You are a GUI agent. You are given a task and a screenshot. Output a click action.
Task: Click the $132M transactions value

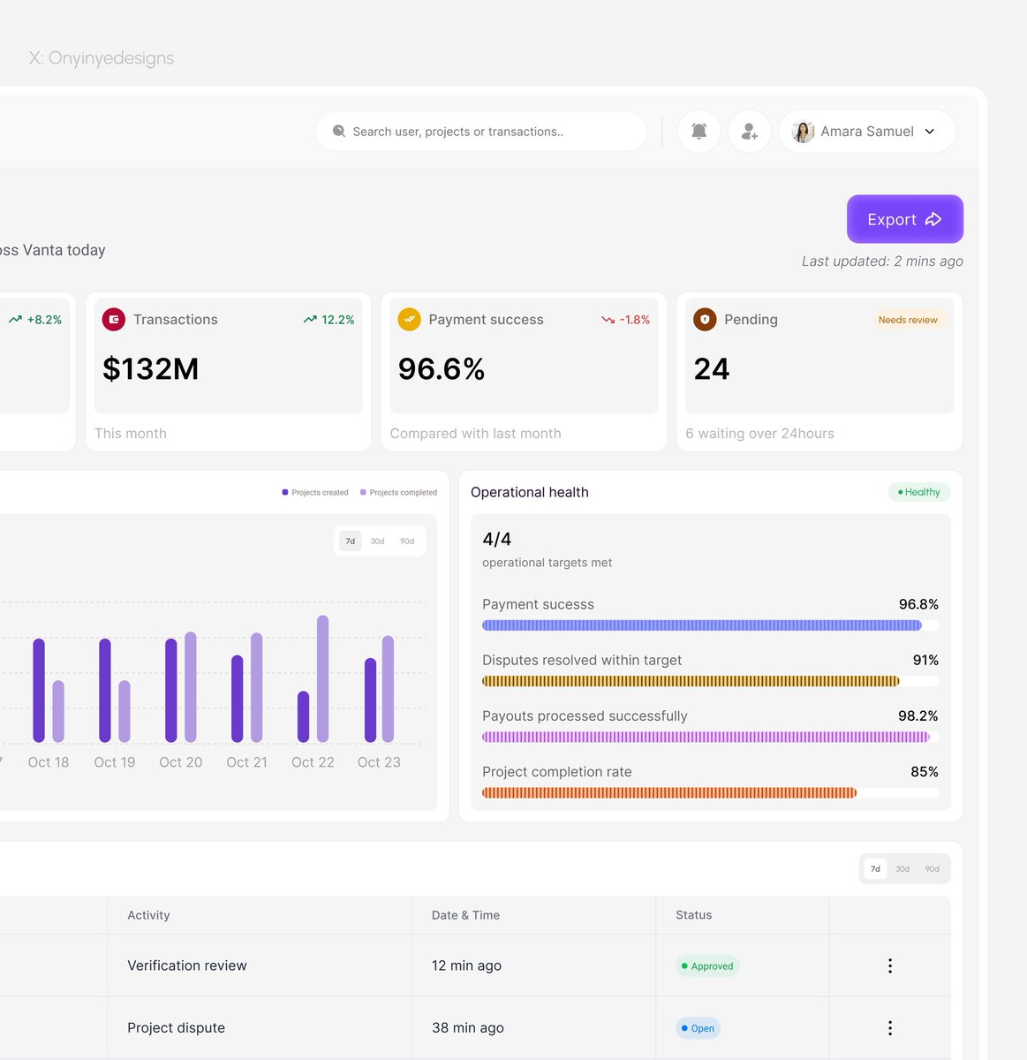(151, 369)
